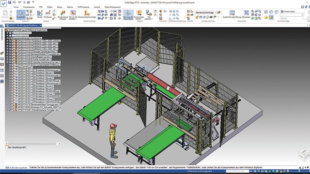310x174 pixels.
Task: Click Komponente ziehen
Action: (x=139, y=15)
